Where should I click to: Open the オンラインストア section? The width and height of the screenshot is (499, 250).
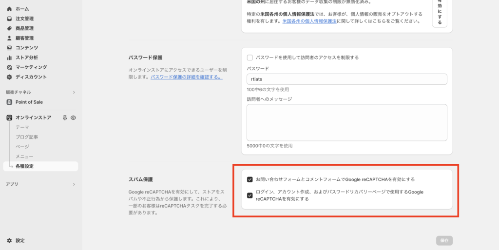click(x=34, y=117)
